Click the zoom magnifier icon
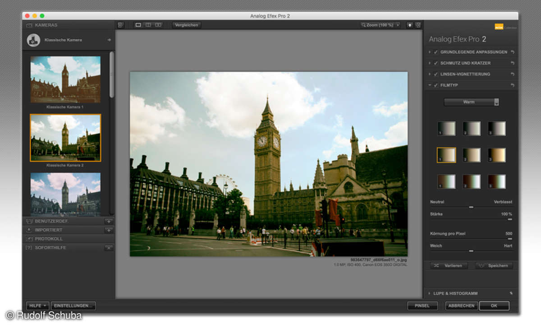The width and height of the screenshot is (541, 325). pos(363,25)
